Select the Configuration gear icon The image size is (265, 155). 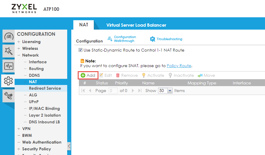8,80
